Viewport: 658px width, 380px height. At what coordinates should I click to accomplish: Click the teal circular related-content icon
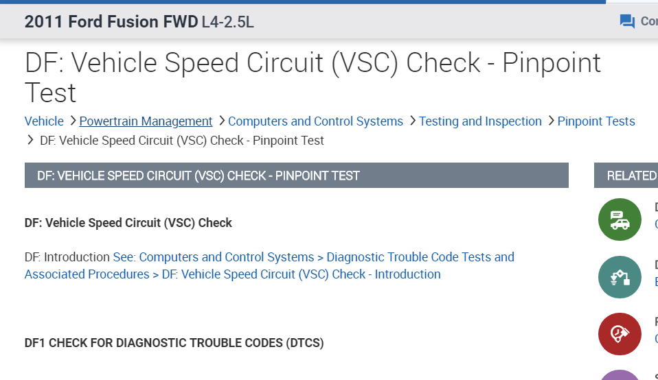pyautogui.click(x=620, y=277)
